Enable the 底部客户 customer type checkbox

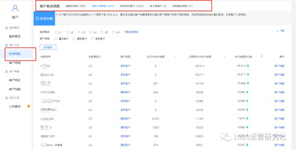tap(92, 39)
